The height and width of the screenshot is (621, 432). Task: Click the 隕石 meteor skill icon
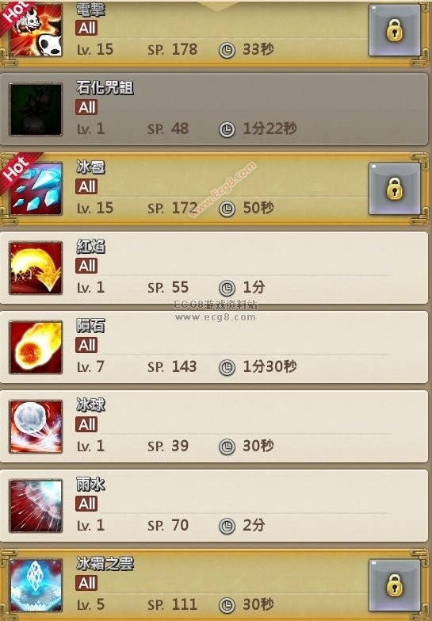pos(36,347)
